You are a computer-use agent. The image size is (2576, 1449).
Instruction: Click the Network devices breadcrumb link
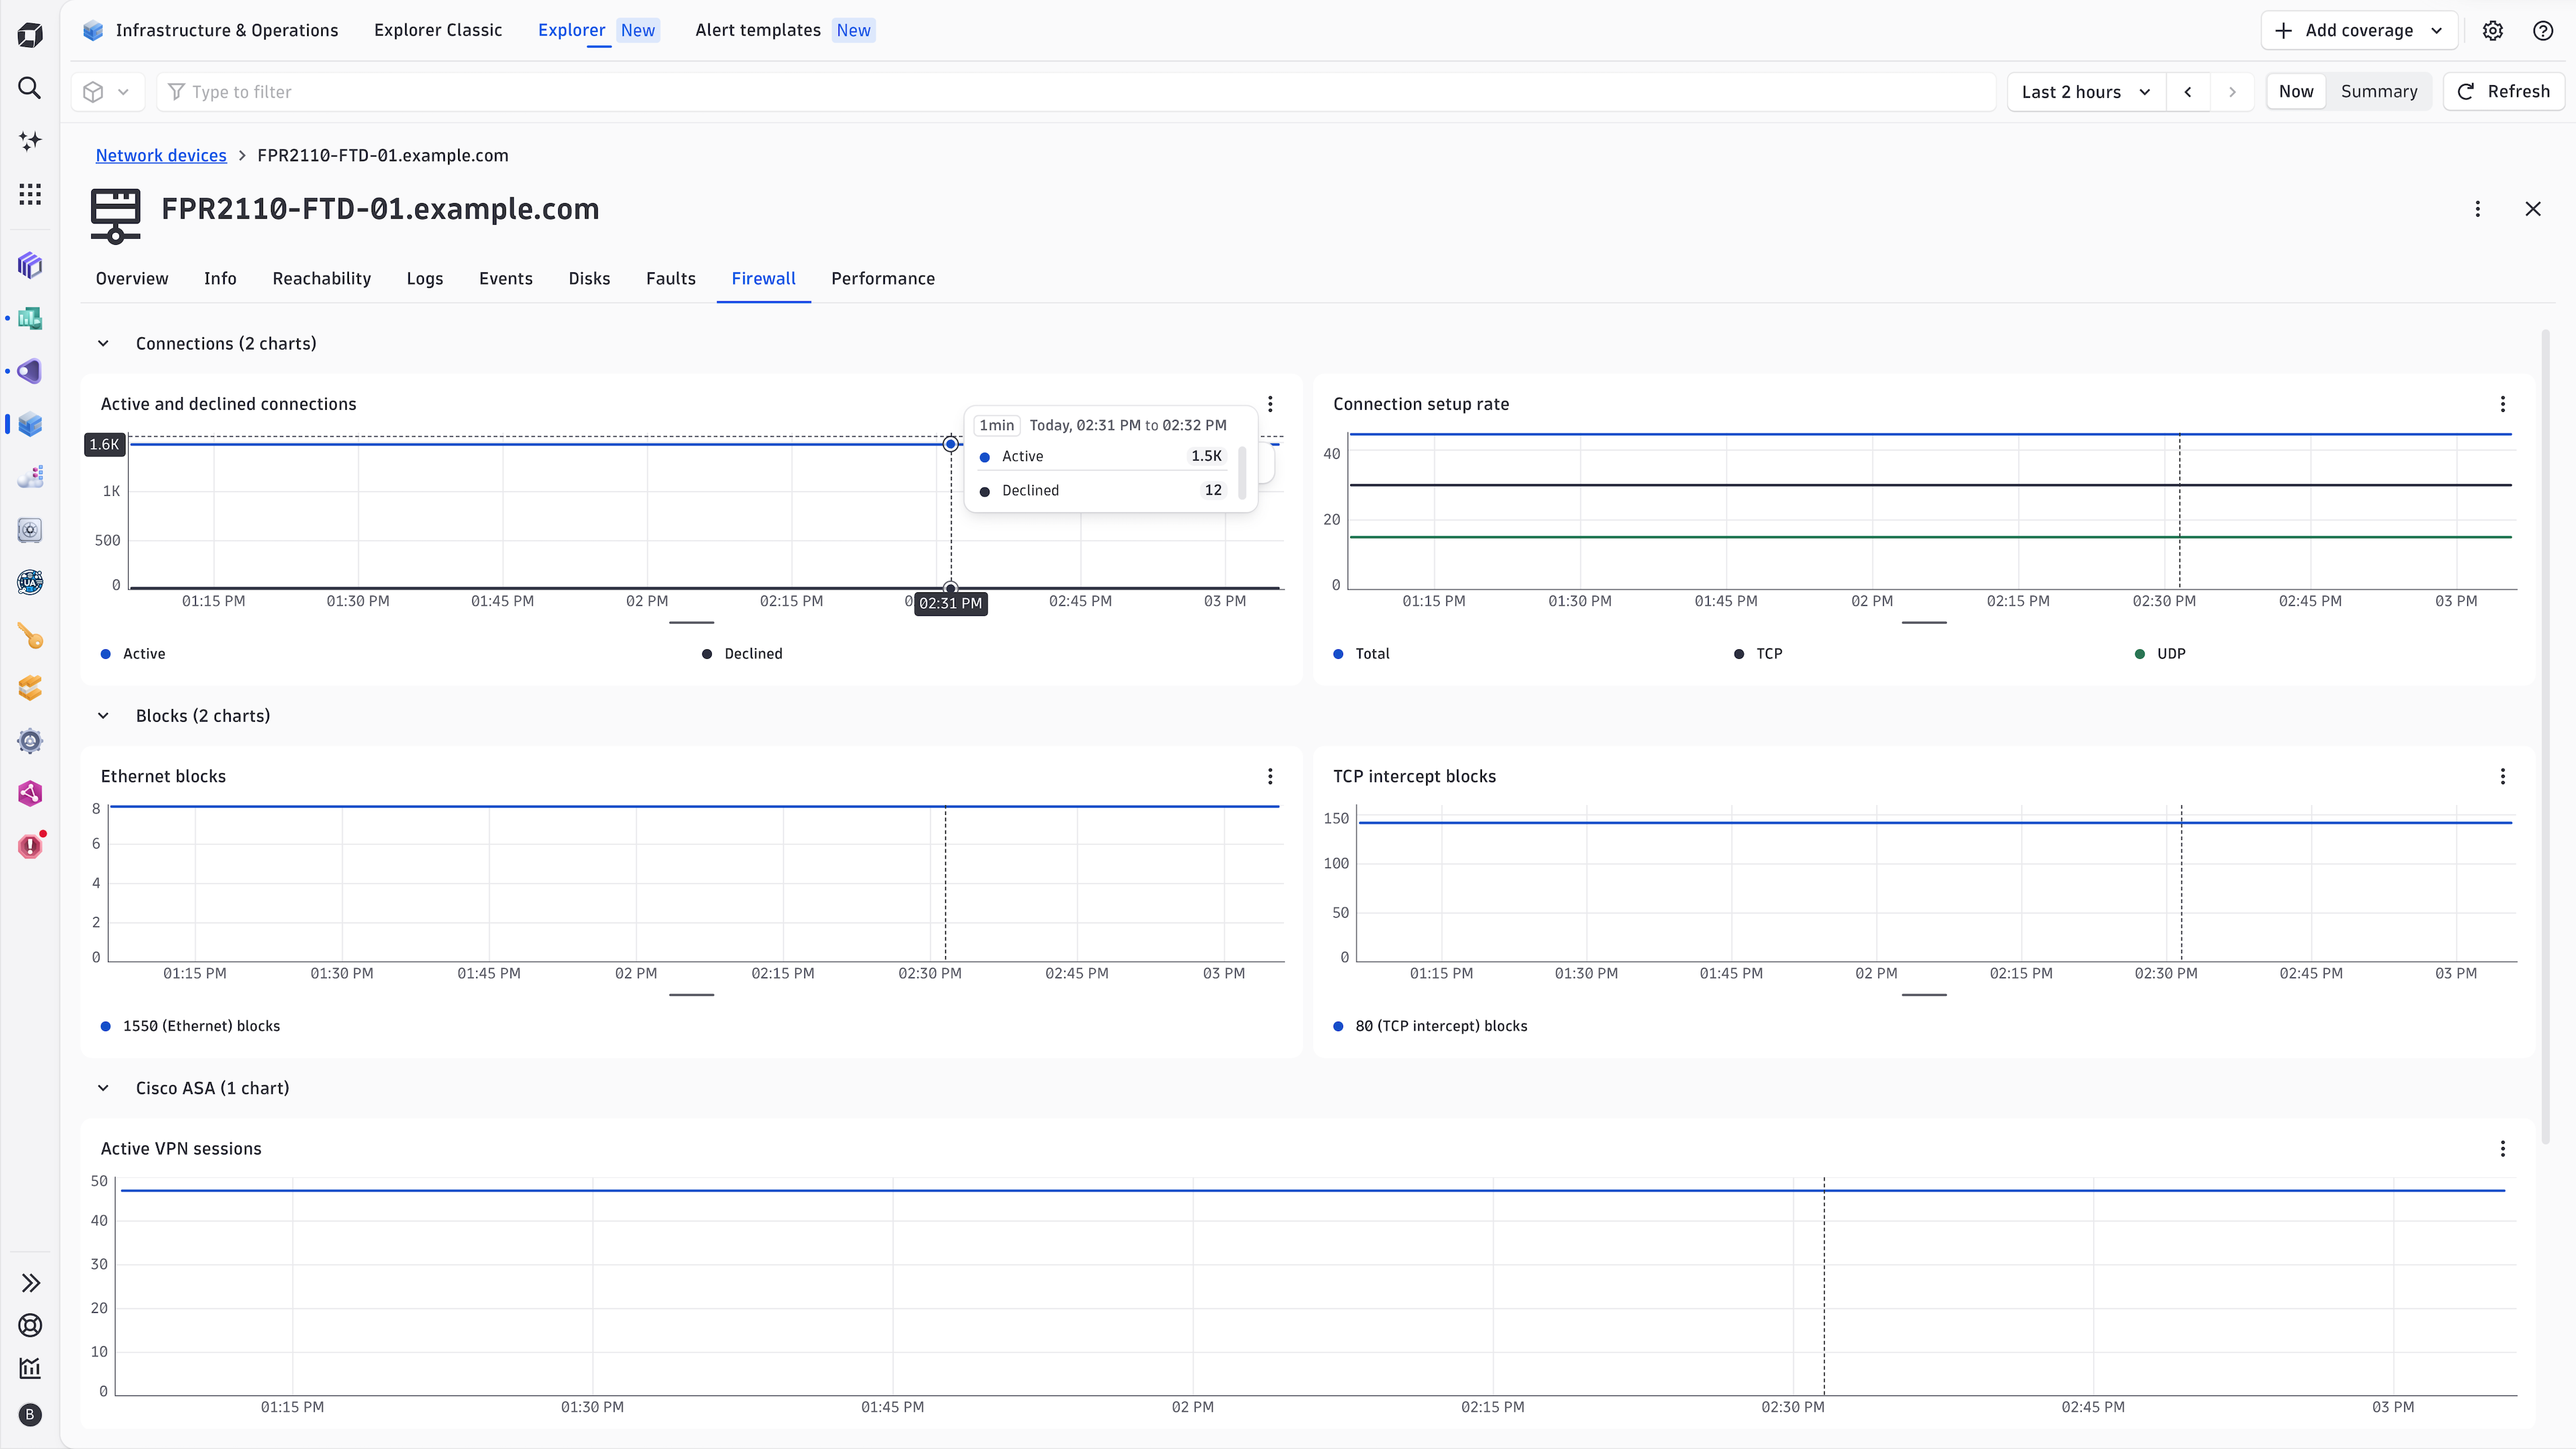(161, 155)
